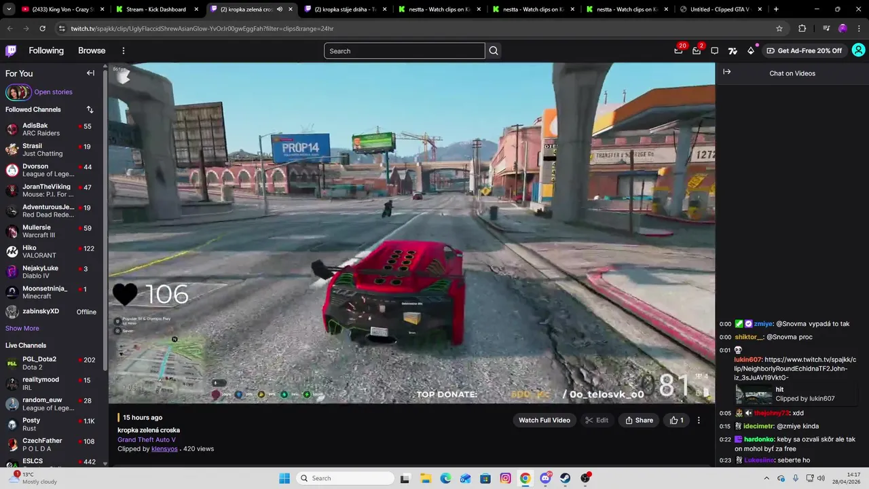Screen dimensions: 869x489
Task: Open Posty Rust channel
Action: click(51, 424)
